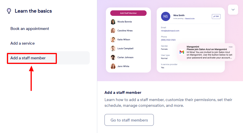Click the Gmail icon in the notification

(182, 52)
